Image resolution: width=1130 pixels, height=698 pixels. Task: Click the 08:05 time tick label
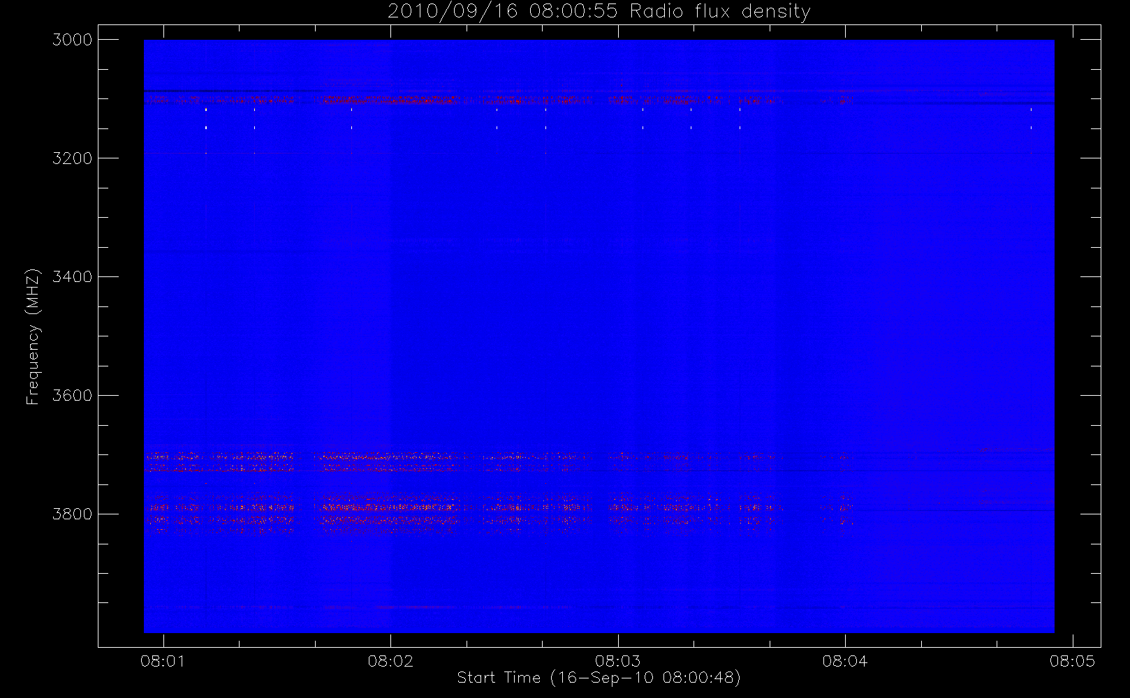coord(1073,661)
